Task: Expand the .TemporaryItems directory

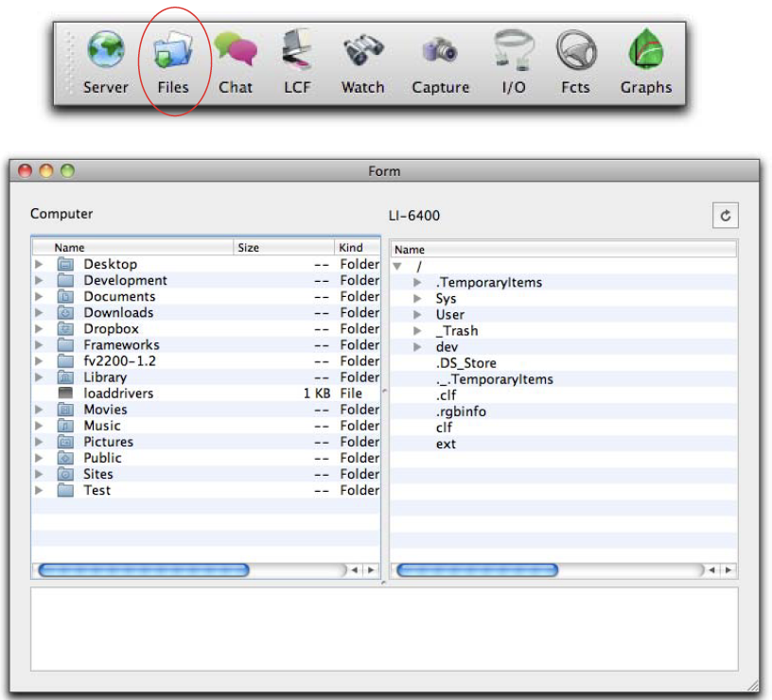Action: [417, 283]
